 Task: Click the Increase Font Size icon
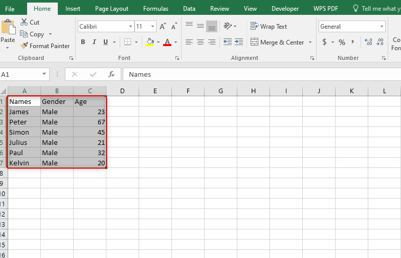[163, 27]
